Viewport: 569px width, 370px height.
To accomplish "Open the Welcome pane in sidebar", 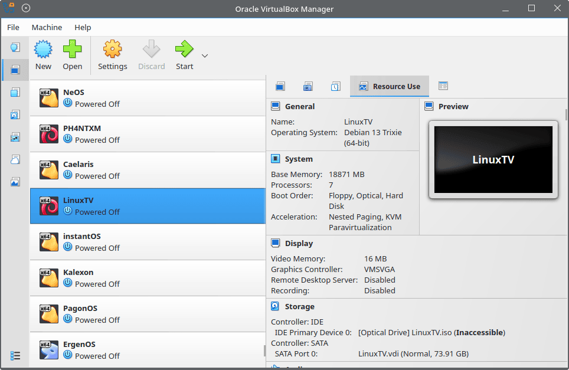I will point(15,48).
